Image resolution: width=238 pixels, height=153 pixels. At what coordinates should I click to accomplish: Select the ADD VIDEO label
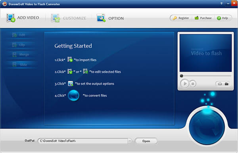pos(28,18)
